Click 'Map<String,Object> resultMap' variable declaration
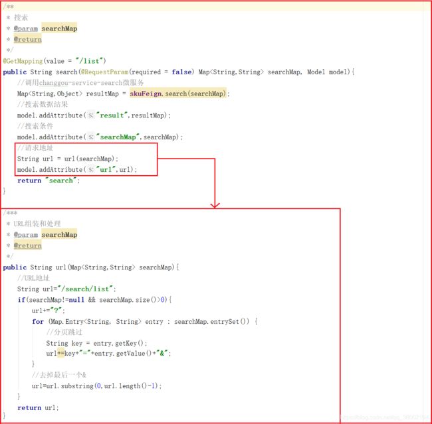Screen dimensions: 432x424 click(68, 94)
